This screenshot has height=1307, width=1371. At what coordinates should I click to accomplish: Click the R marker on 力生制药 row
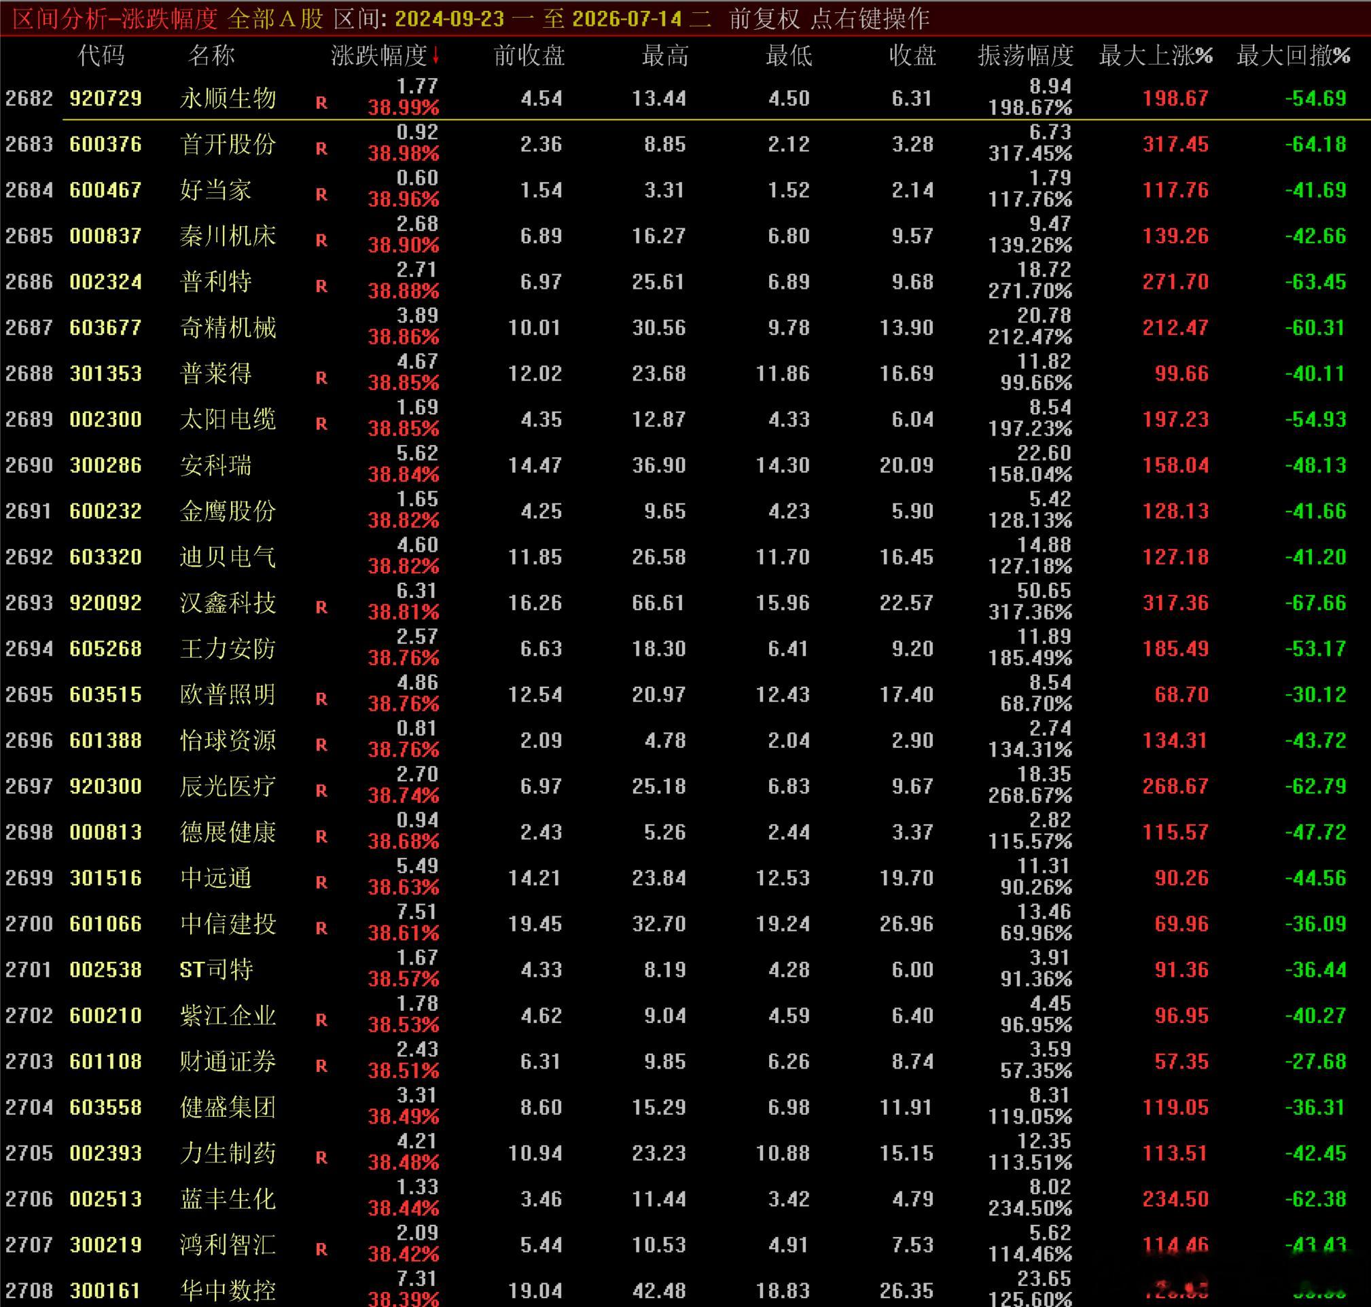pyautogui.click(x=321, y=1157)
